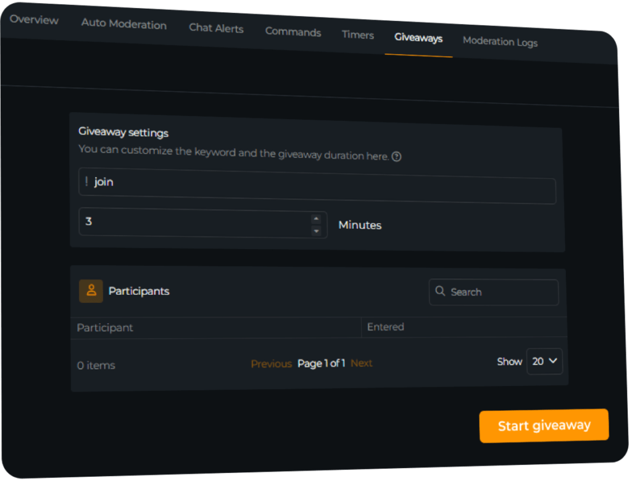Open the Timers tab
Screen dimensions: 632x481
click(x=358, y=35)
